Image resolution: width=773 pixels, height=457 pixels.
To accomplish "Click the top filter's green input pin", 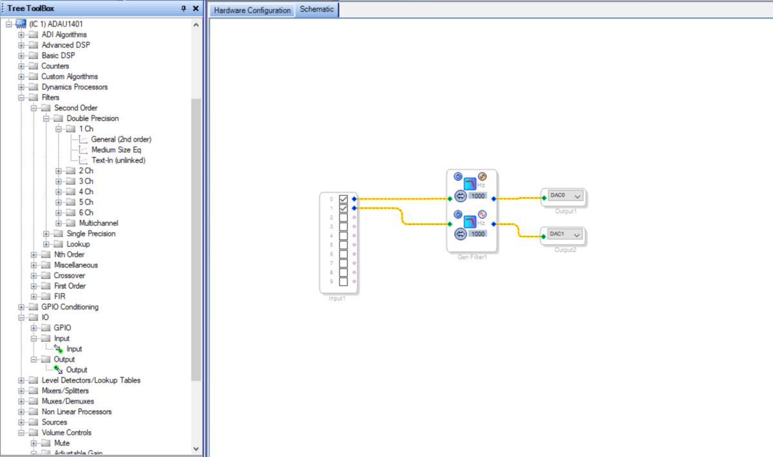I will (x=450, y=199).
